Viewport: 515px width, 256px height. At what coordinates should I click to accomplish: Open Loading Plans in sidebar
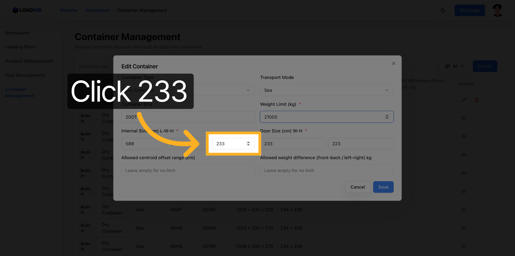21,47
